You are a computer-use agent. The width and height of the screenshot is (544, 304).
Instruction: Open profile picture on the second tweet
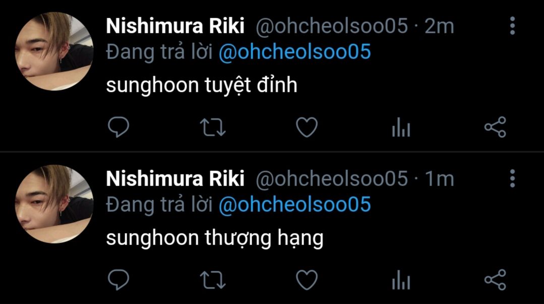coord(54,204)
